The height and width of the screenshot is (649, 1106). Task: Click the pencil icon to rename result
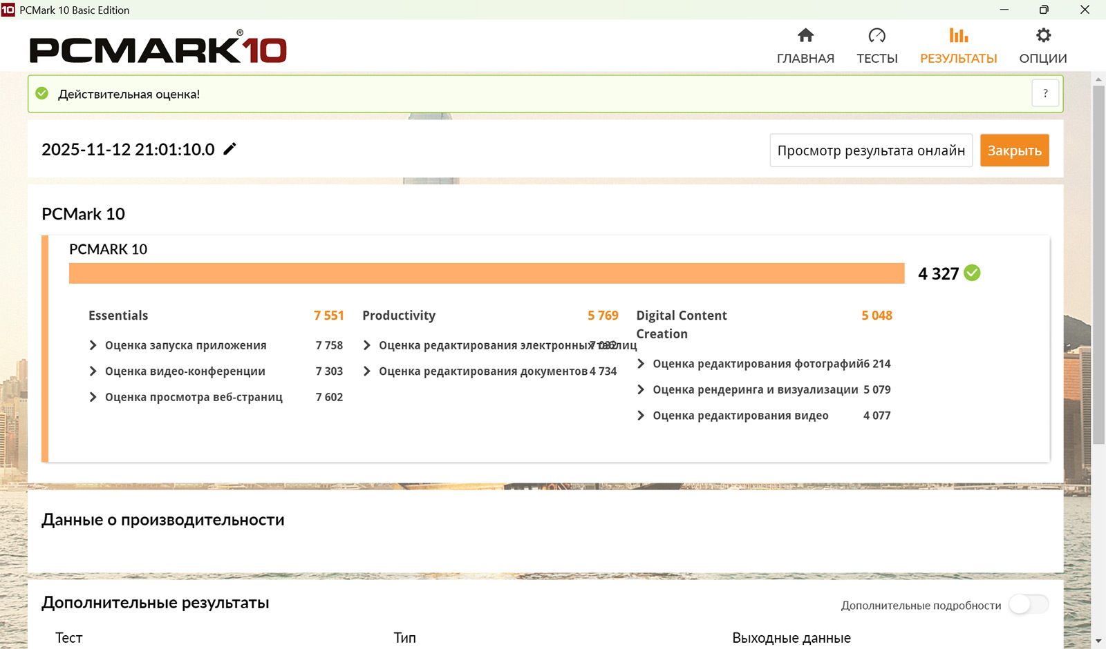tap(229, 149)
